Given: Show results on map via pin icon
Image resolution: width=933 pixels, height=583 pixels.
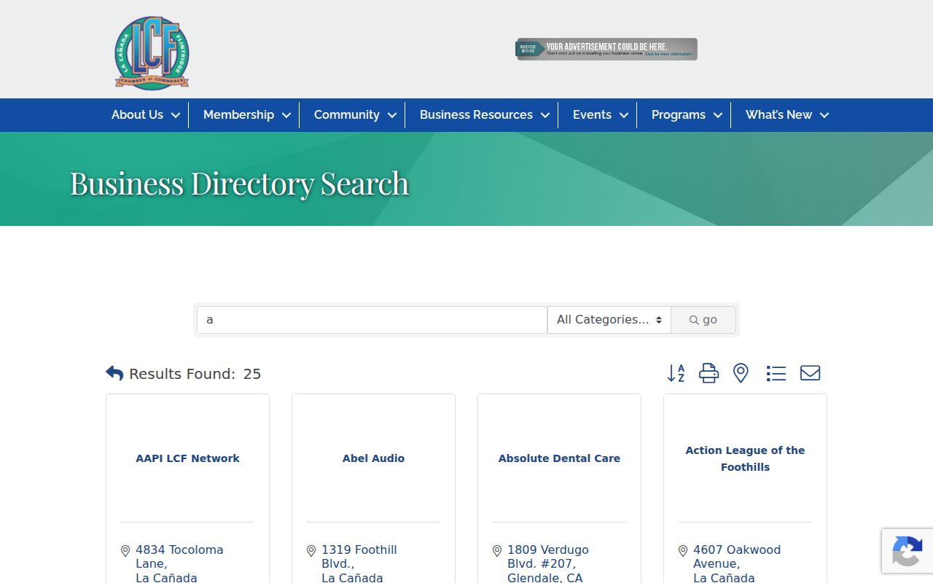Looking at the screenshot, I should (741, 373).
